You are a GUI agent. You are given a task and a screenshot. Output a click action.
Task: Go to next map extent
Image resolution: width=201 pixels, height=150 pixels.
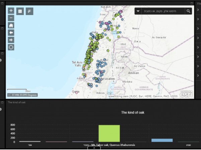(x=11, y=40)
